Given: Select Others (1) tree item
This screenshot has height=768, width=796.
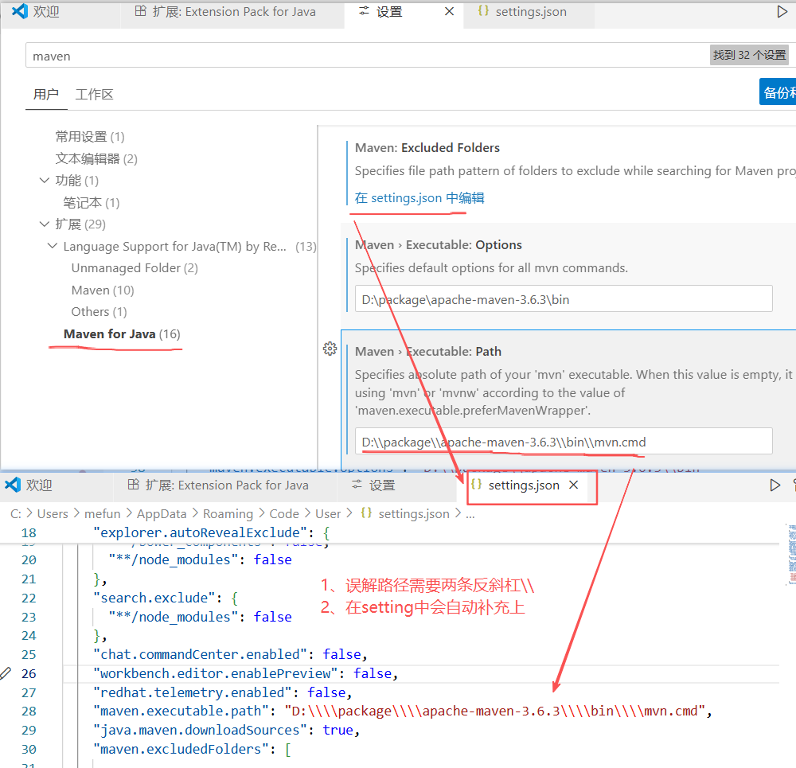Looking at the screenshot, I should tap(99, 312).
